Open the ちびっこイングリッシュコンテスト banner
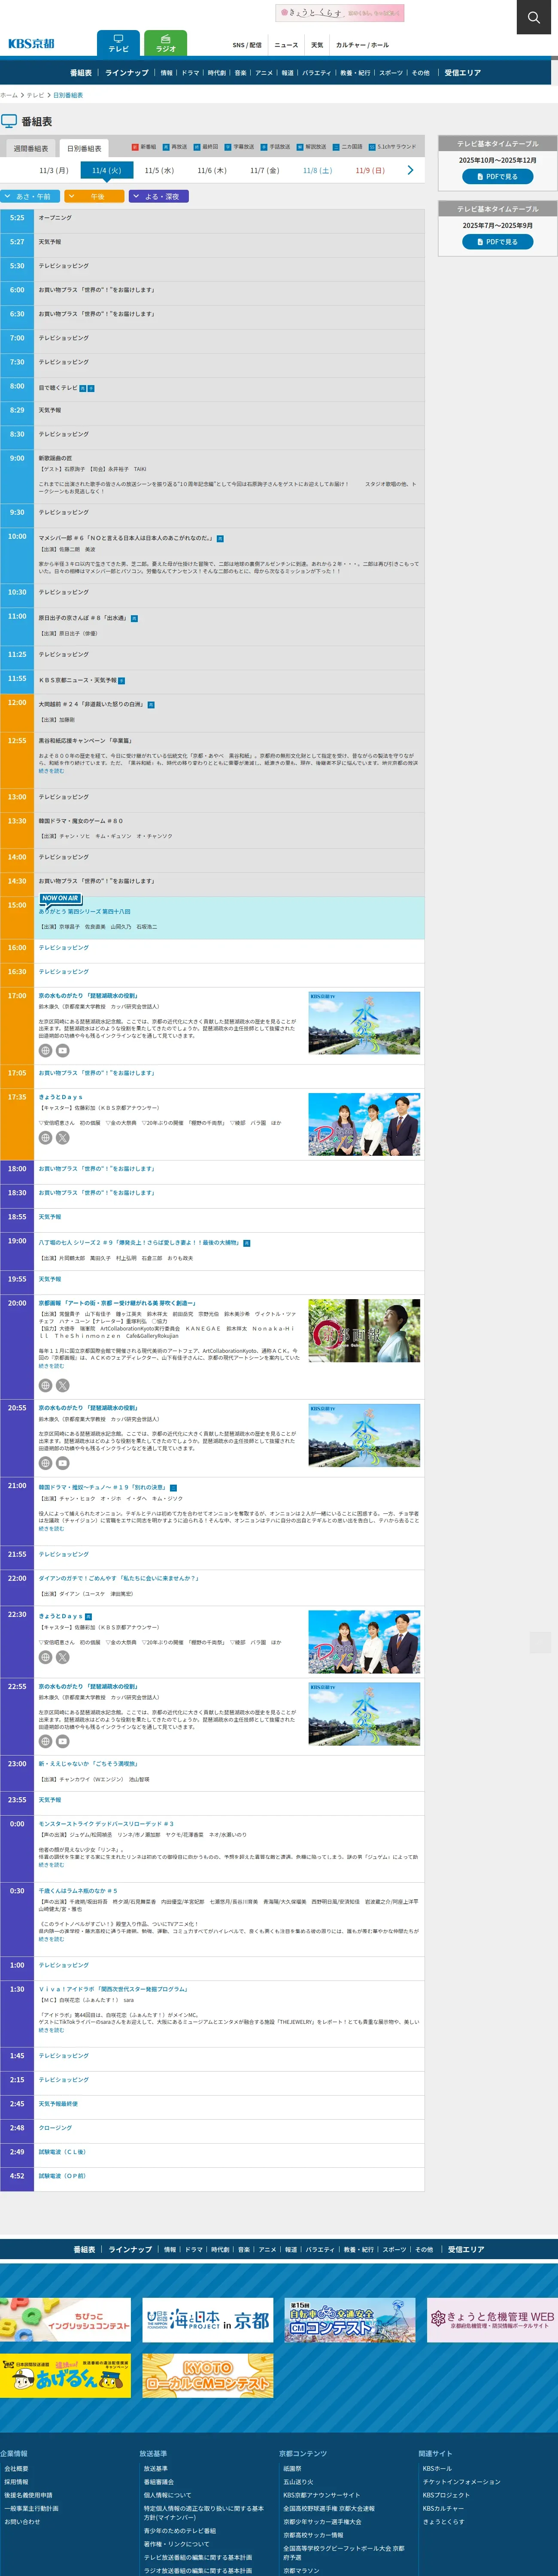Image resolution: width=558 pixels, height=2576 pixels. click(x=65, y=2320)
